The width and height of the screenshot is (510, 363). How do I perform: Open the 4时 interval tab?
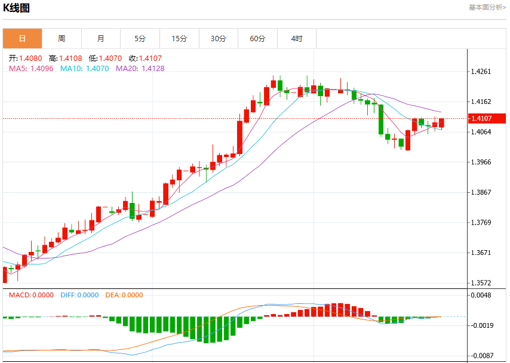click(x=297, y=38)
